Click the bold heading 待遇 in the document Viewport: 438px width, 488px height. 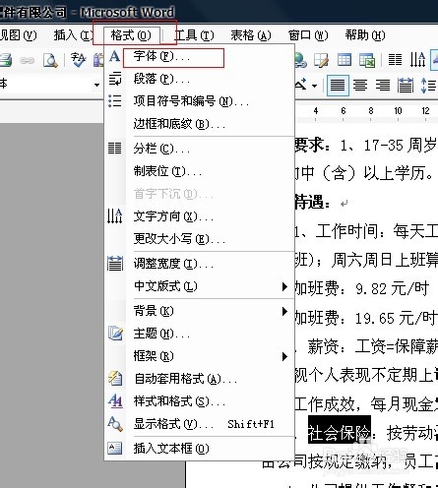point(309,202)
